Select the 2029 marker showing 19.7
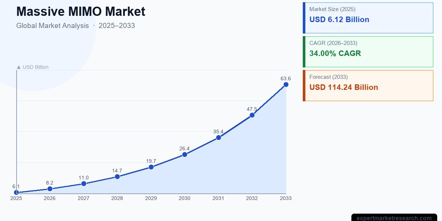The width and height of the screenshot is (442, 221). [151, 166]
